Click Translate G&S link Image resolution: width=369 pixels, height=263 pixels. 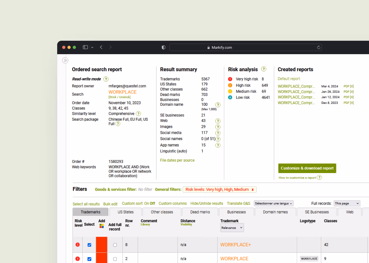click(239, 203)
